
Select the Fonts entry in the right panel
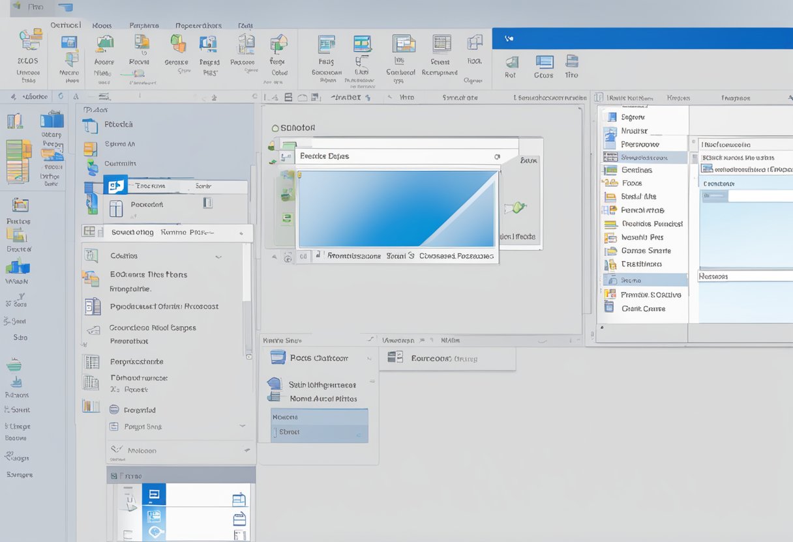pos(631,183)
